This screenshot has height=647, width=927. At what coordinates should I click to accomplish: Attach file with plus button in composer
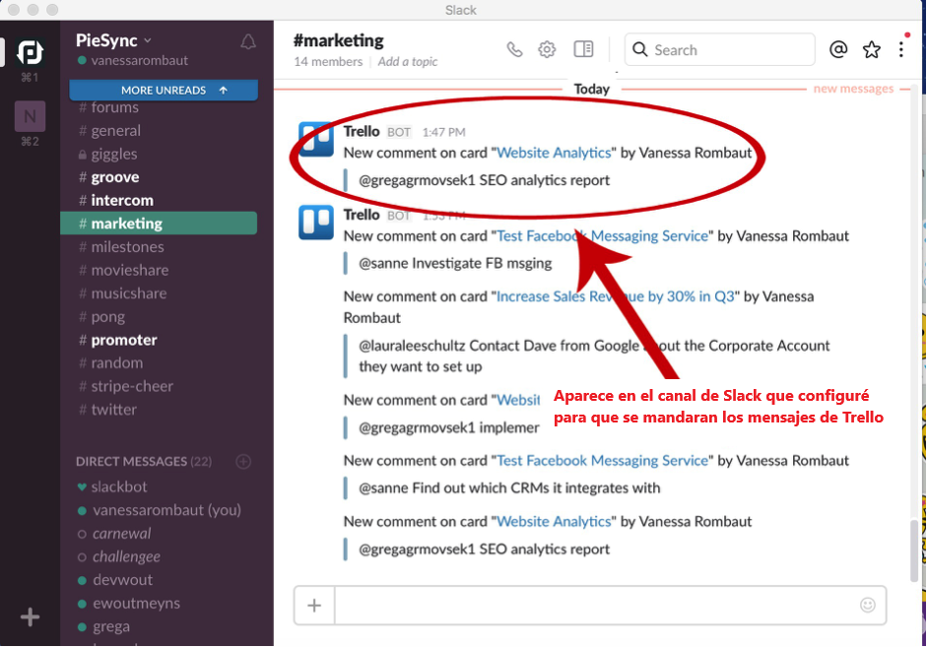pos(314,605)
